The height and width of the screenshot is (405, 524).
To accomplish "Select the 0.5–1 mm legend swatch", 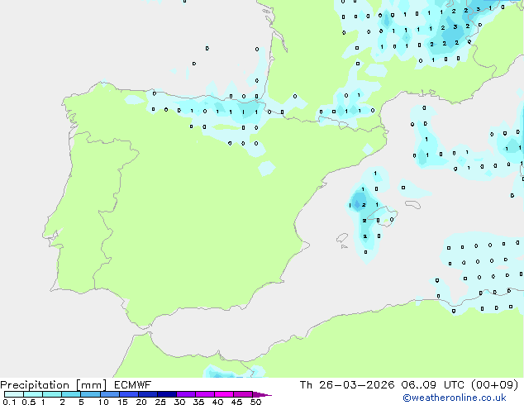I will pos(33,394).
